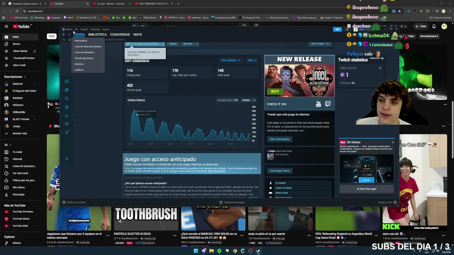Close the SIH Mobile popup

point(393,142)
